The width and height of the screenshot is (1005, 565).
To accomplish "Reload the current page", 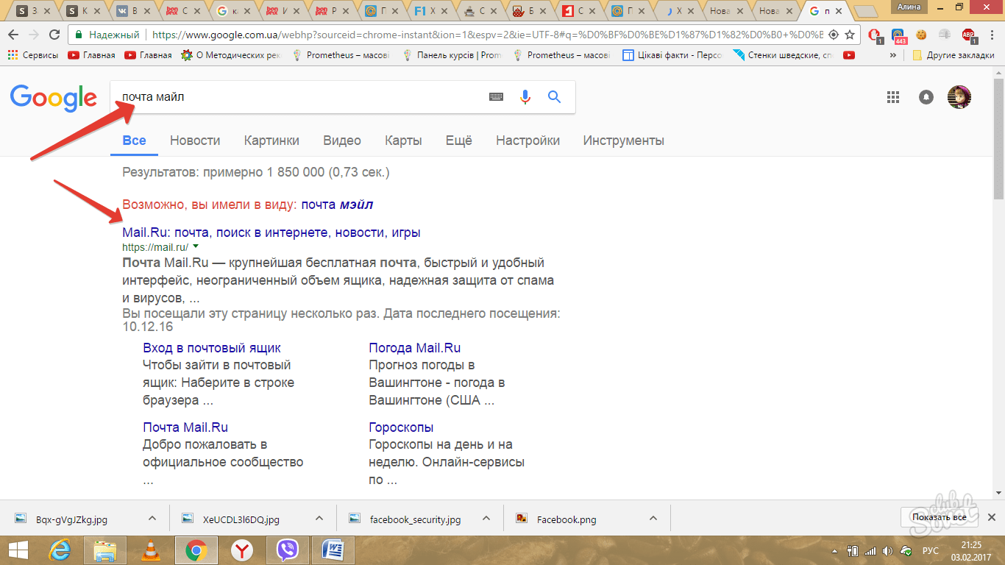I will (54, 35).
